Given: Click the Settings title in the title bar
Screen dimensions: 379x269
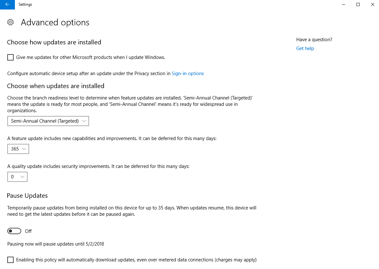Looking at the screenshot, I should pyautogui.click(x=25, y=4).
